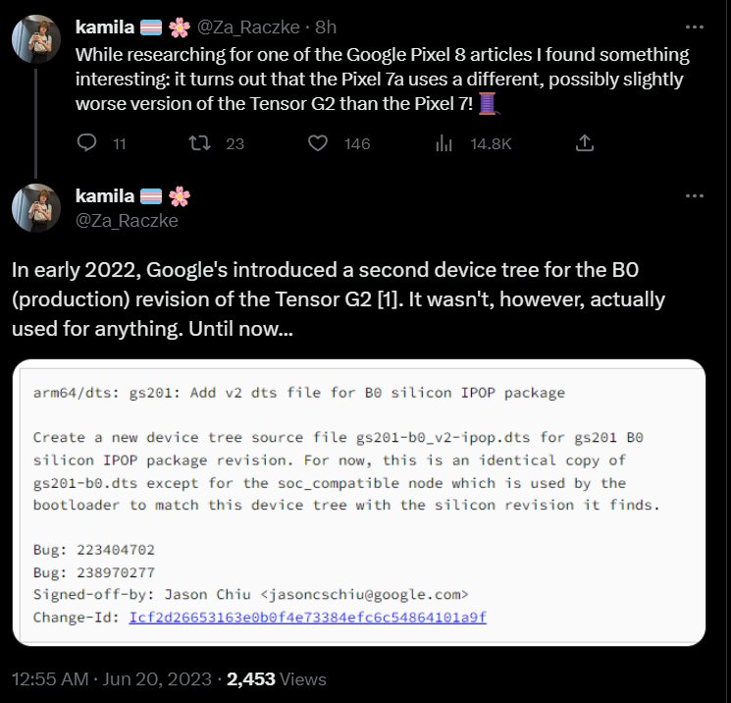
Task: Open the three-dot menu on the first tweet
Action: click(x=694, y=27)
